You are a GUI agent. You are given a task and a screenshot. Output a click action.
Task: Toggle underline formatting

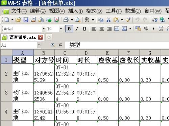84,29
